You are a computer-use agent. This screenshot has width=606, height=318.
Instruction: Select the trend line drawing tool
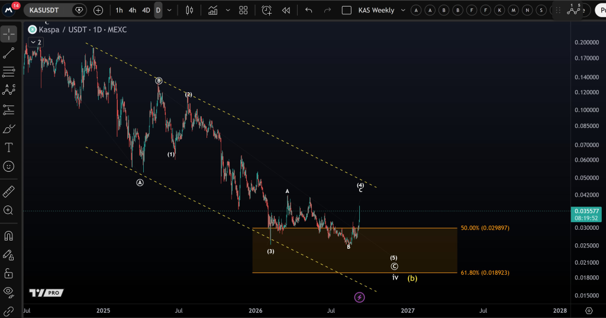(8, 53)
